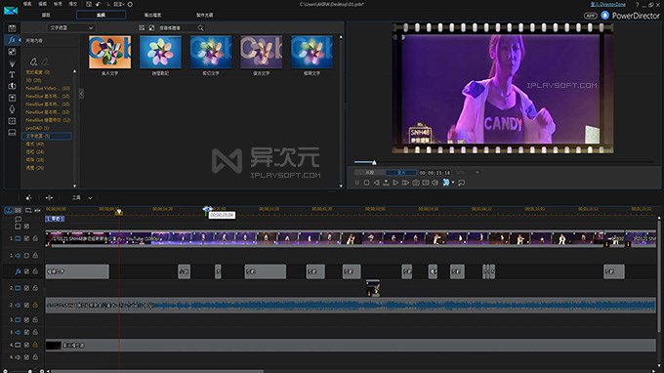664x373 pixels.
Task: Open the first menu in the menu bar
Action: coord(27,4)
